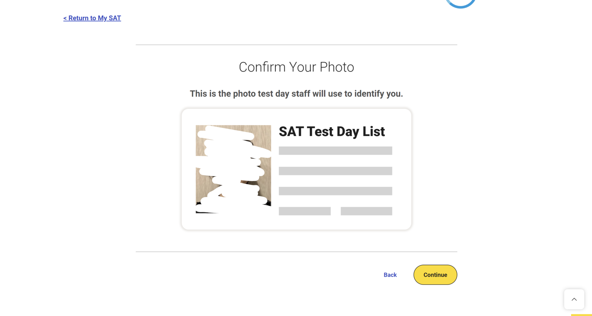Click the blue progress circle at top
Screen dimensions: 592x316
[461, 4]
